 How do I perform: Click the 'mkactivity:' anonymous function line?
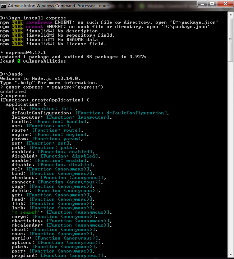62,221
